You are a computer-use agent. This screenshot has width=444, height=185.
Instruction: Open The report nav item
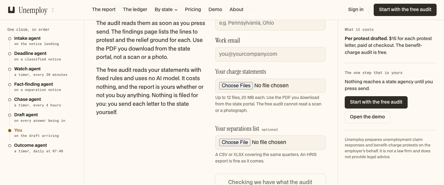(x=104, y=10)
